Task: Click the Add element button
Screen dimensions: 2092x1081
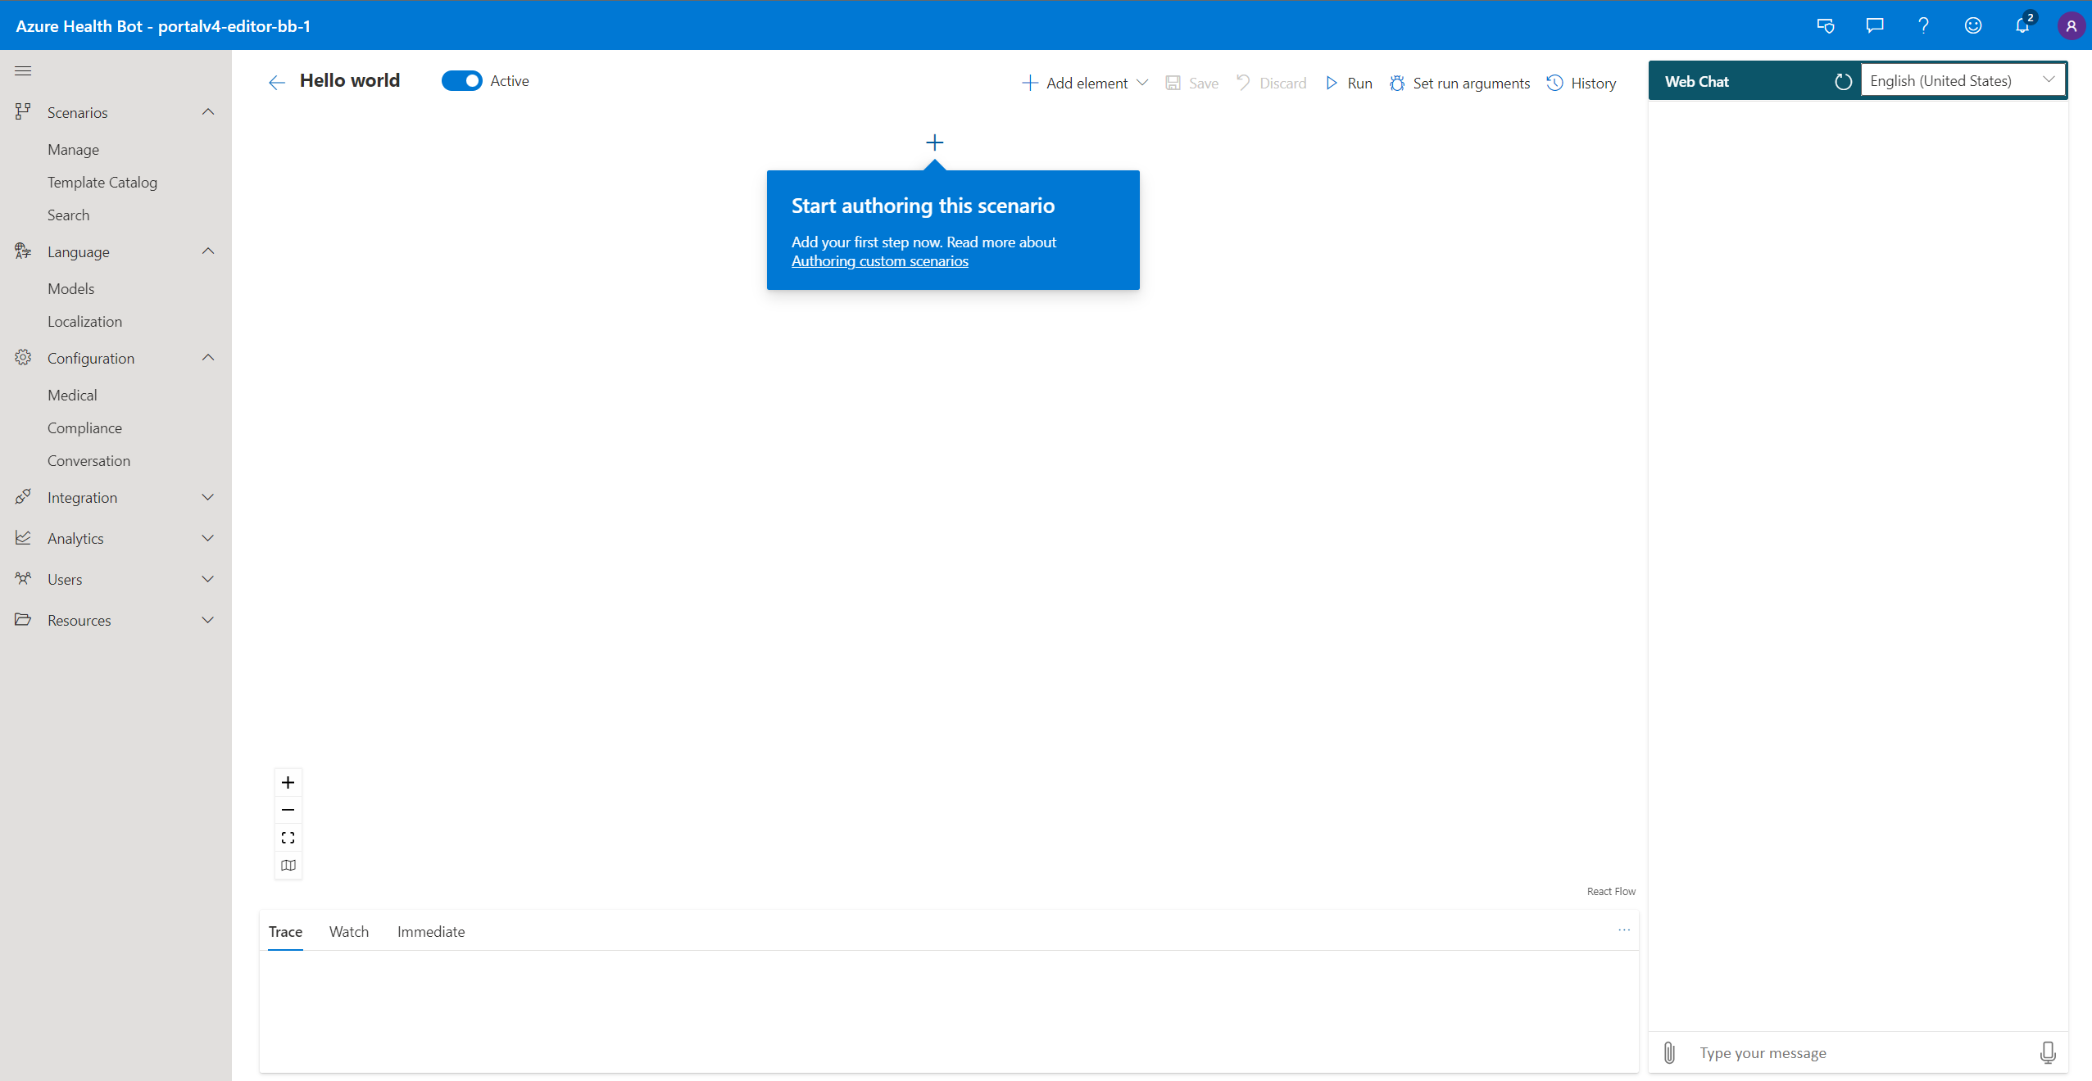Action: [1084, 81]
